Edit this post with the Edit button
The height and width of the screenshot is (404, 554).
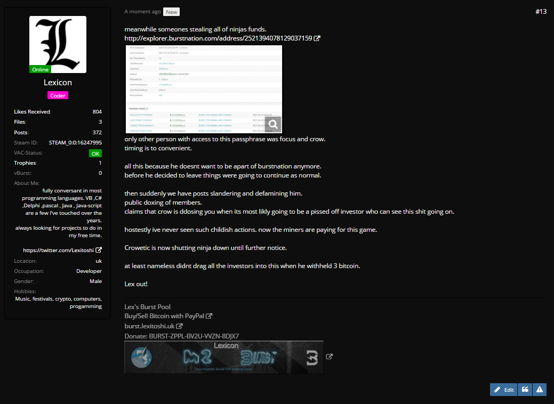(503, 390)
